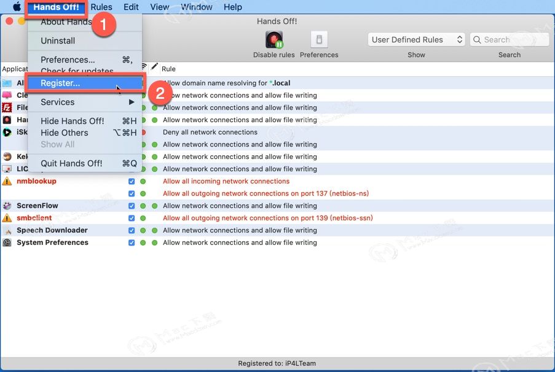Click the nmblookup yellow warning icon
This screenshot has width=555, height=372.
(7, 182)
